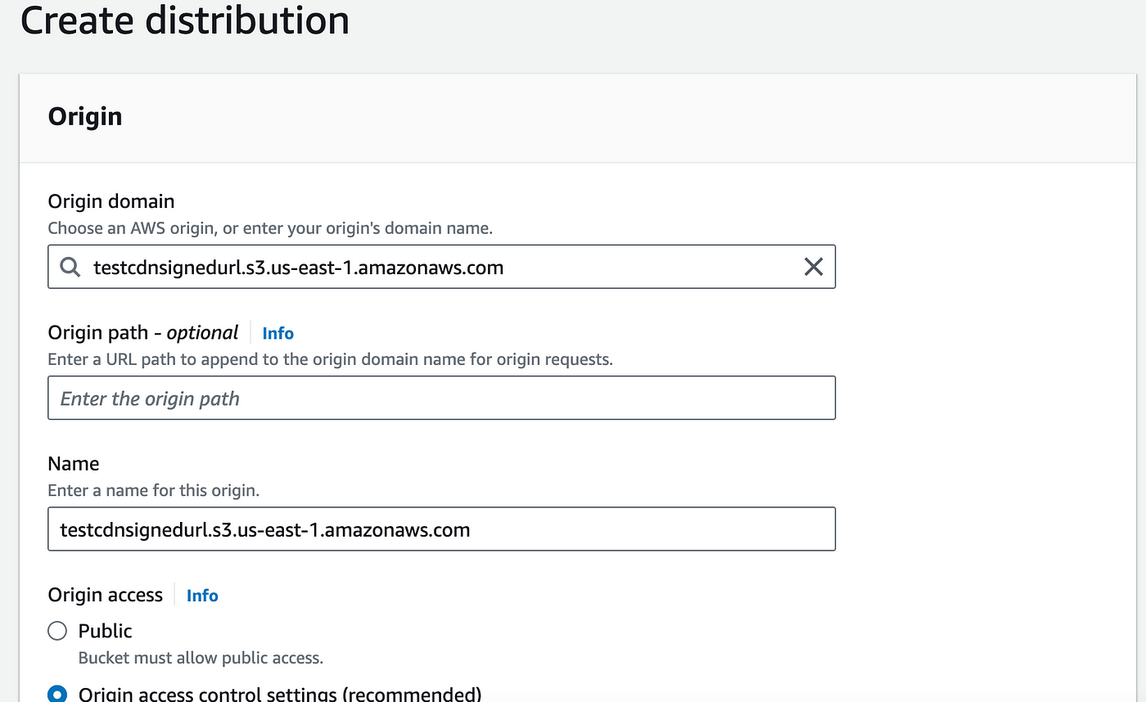Click the 'Origin path - optional' label
Screen dimensions: 1146x702
tap(143, 333)
